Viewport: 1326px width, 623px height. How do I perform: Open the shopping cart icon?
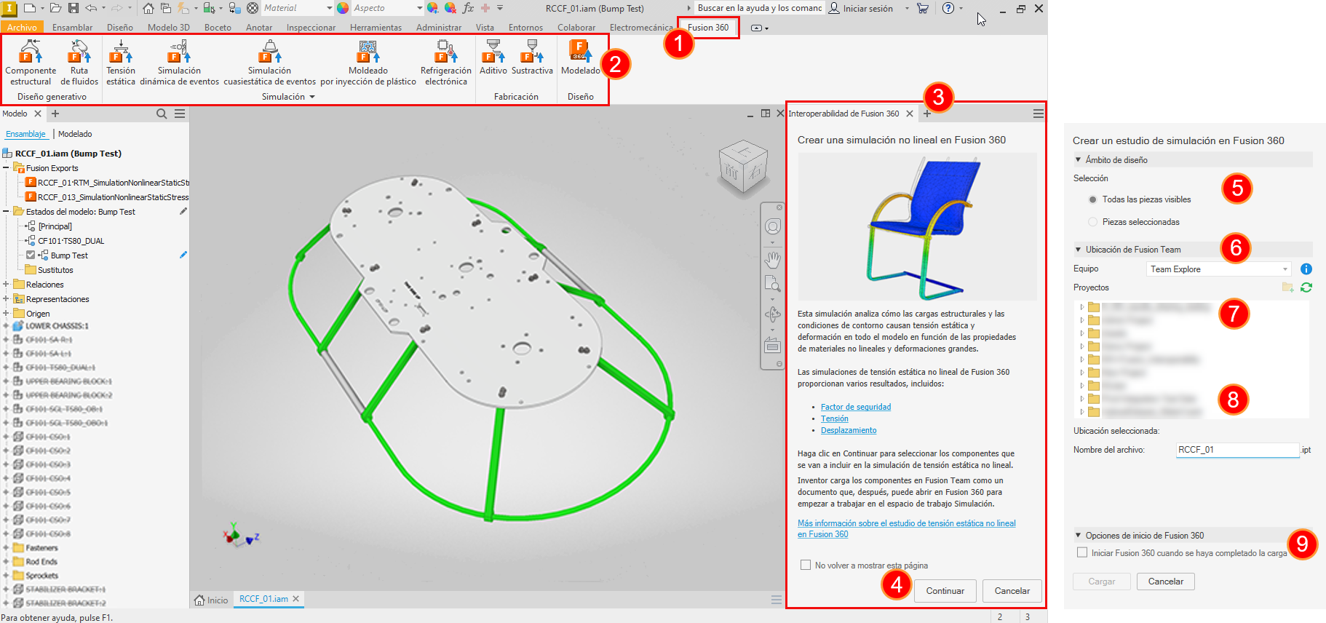point(923,8)
